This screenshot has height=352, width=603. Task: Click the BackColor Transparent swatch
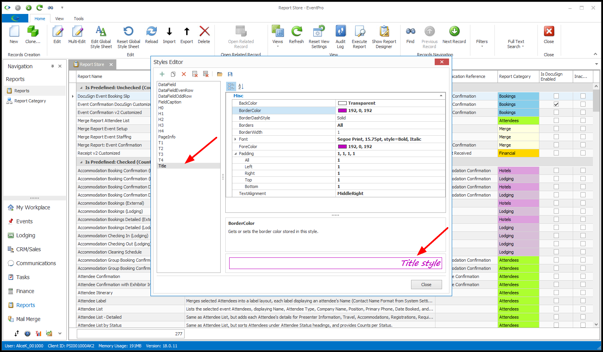tap(342, 103)
